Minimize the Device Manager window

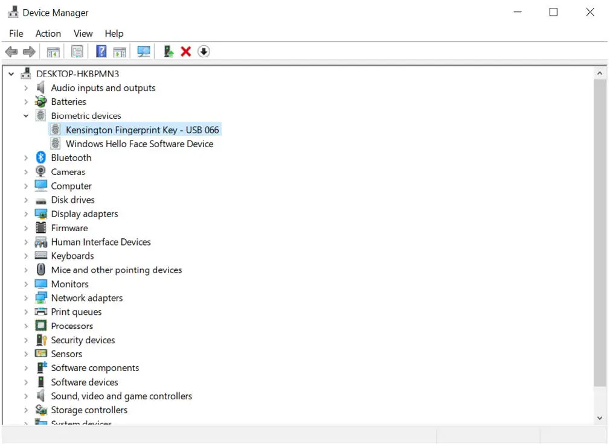(x=518, y=12)
